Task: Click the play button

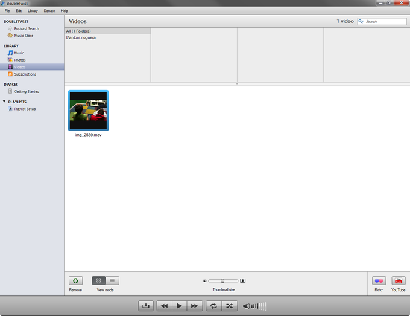Action: coord(180,306)
